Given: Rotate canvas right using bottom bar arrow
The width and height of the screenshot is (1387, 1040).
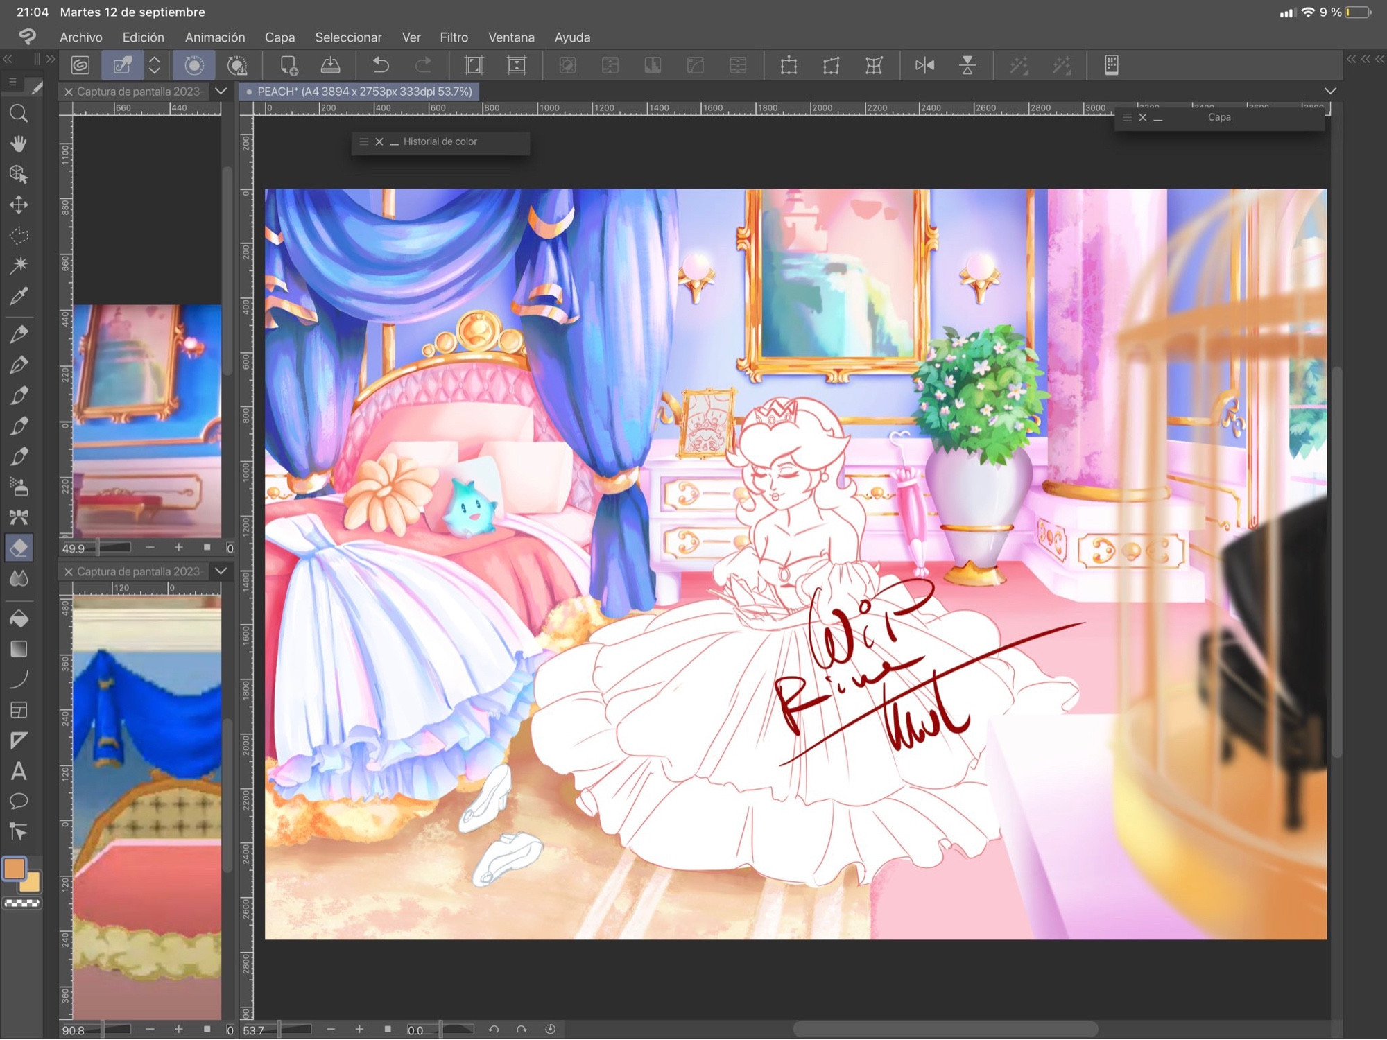Looking at the screenshot, I should tap(522, 1030).
